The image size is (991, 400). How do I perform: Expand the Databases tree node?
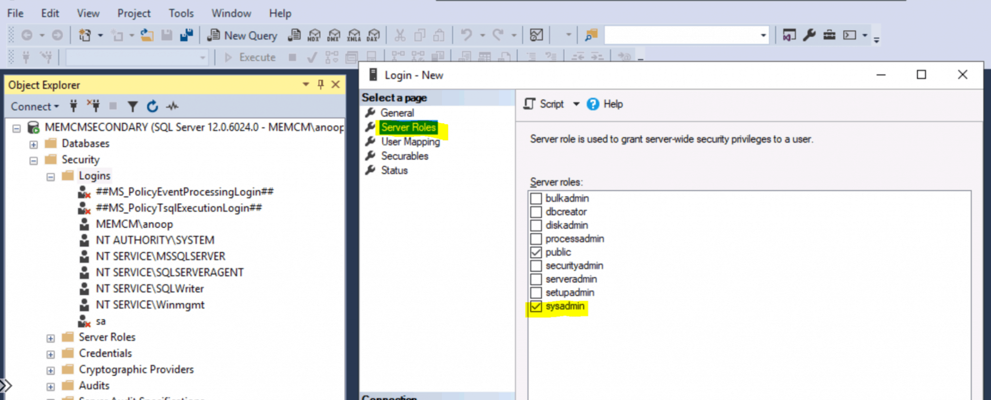coord(33,145)
